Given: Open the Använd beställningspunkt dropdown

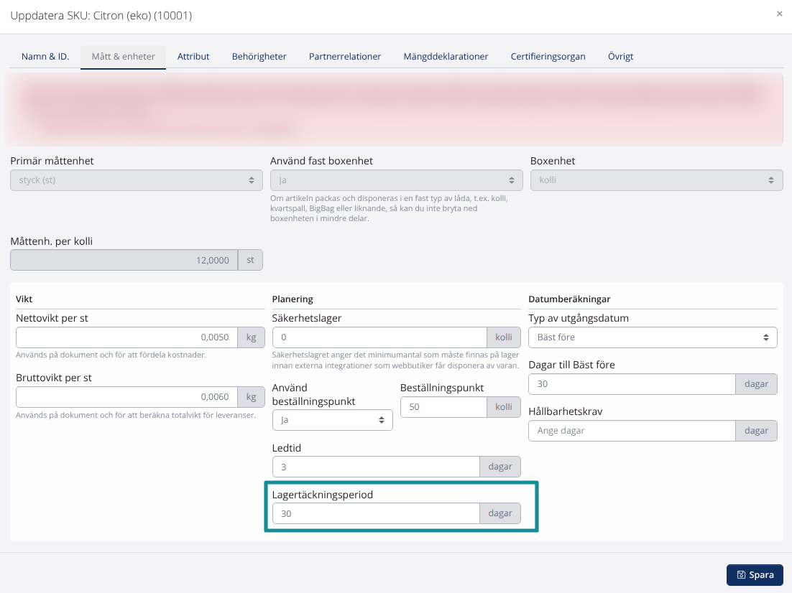Looking at the screenshot, I should (x=332, y=420).
